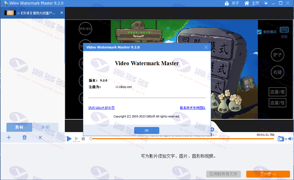The width and height of the screenshot is (294, 180).
Task: Open the 主页 menu item
Action: 255,3
